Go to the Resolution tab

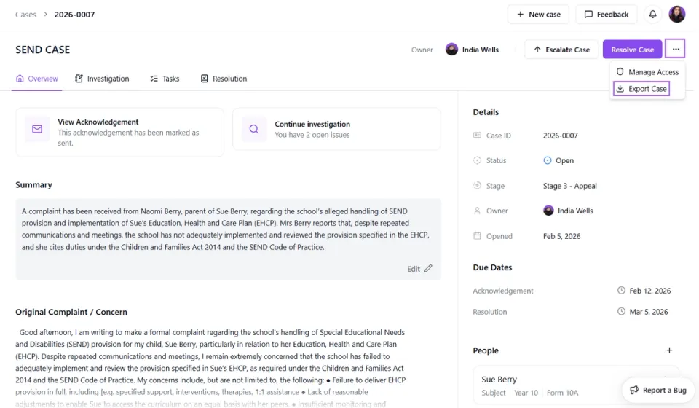[224, 79]
